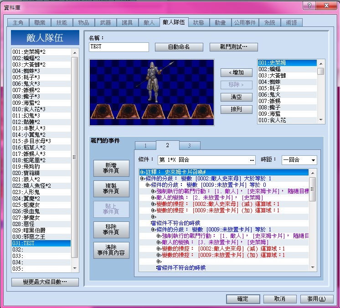
Task: Click the 名稱 name input field
Action: pos(119,47)
